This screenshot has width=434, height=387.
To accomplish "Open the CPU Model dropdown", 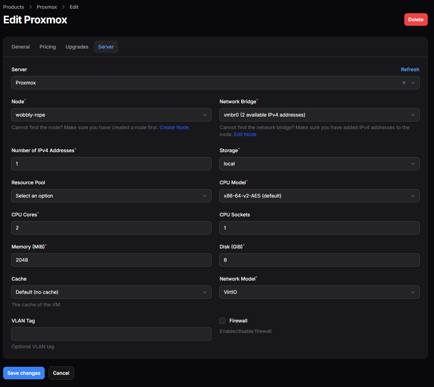I will pyautogui.click(x=319, y=196).
